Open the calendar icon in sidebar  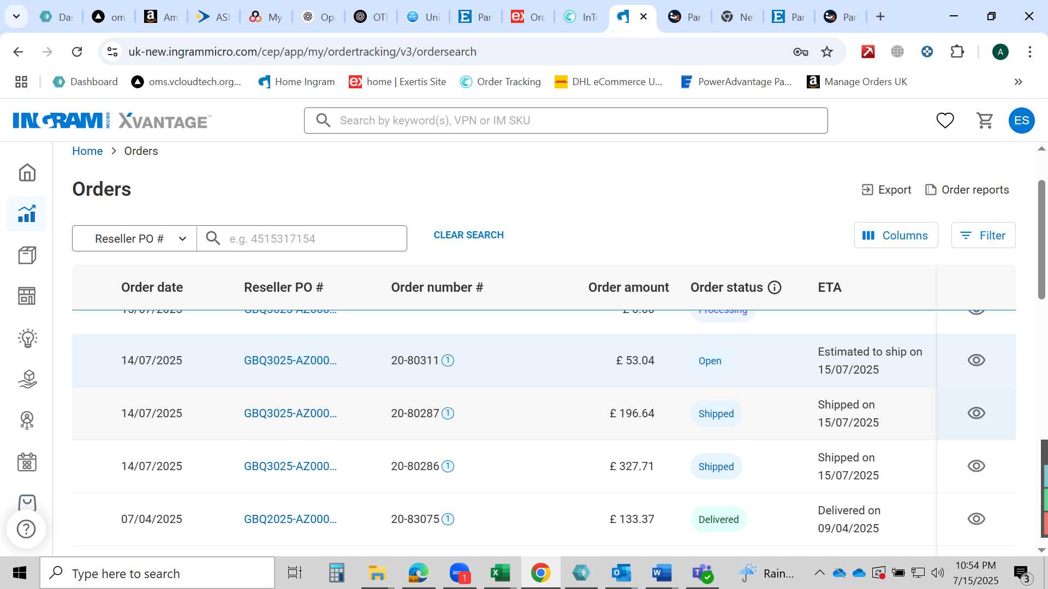coord(27,462)
